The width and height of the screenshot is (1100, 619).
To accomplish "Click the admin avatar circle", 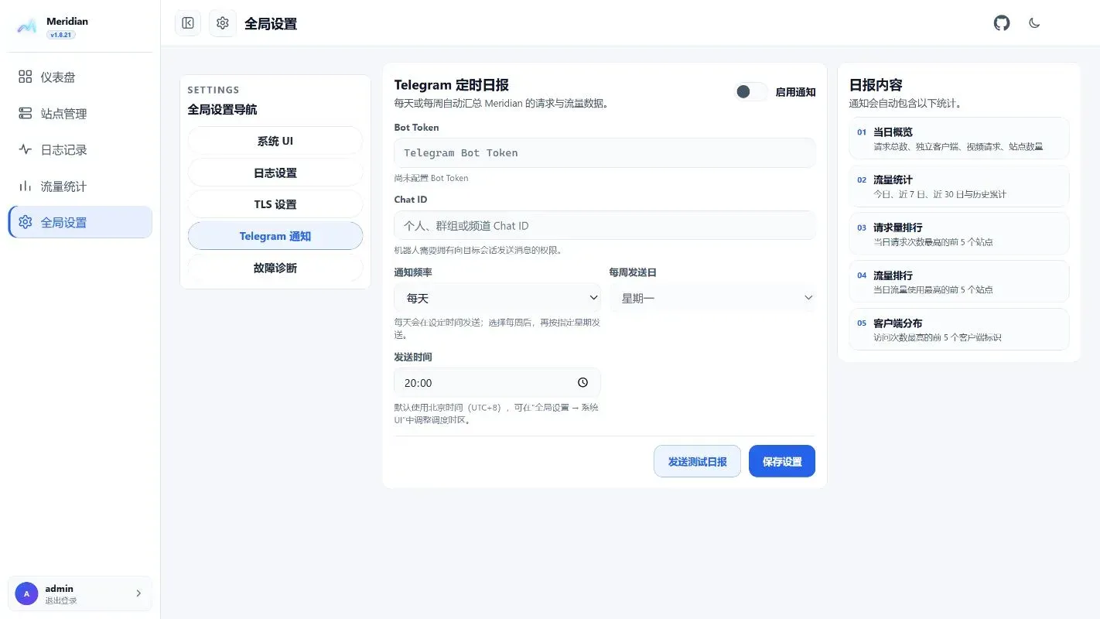I will click(26, 594).
